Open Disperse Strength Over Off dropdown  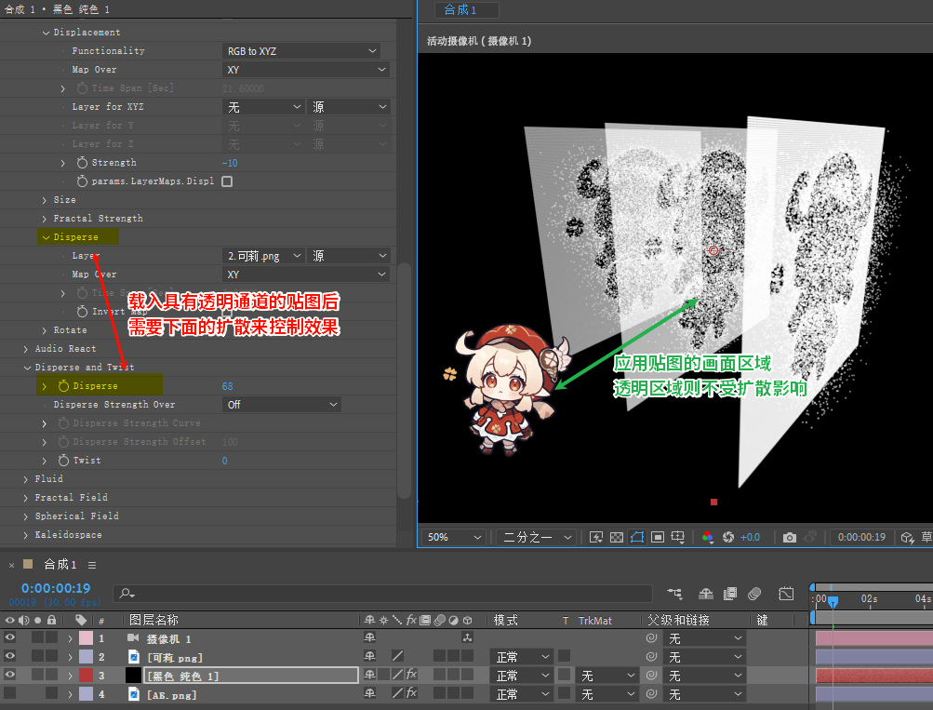(282, 405)
